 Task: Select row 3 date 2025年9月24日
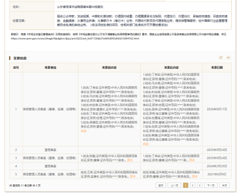click(x=217, y=158)
